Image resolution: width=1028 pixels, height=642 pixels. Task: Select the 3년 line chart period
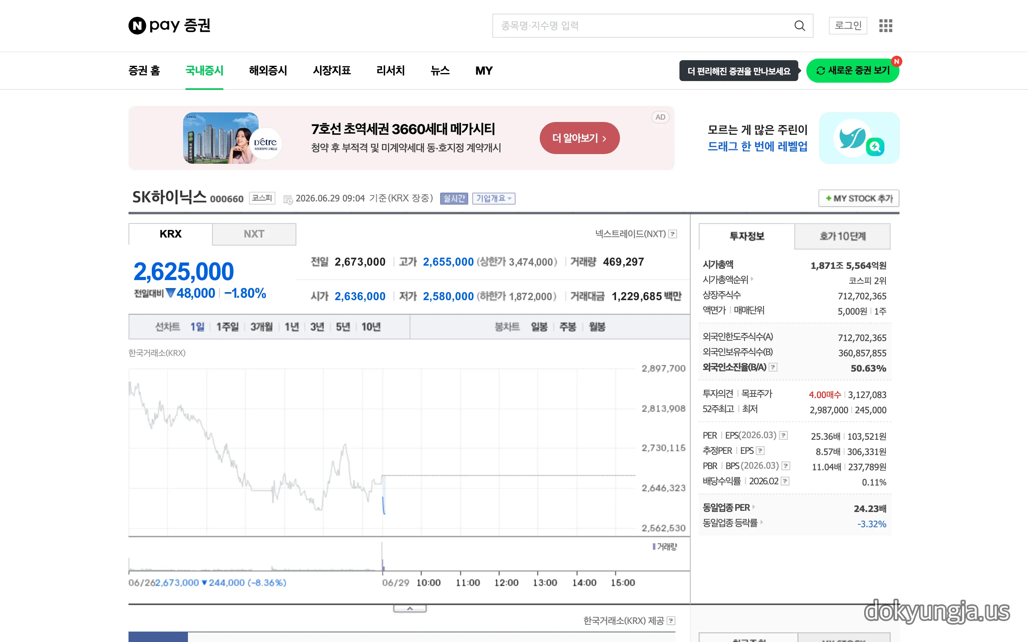click(317, 327)
